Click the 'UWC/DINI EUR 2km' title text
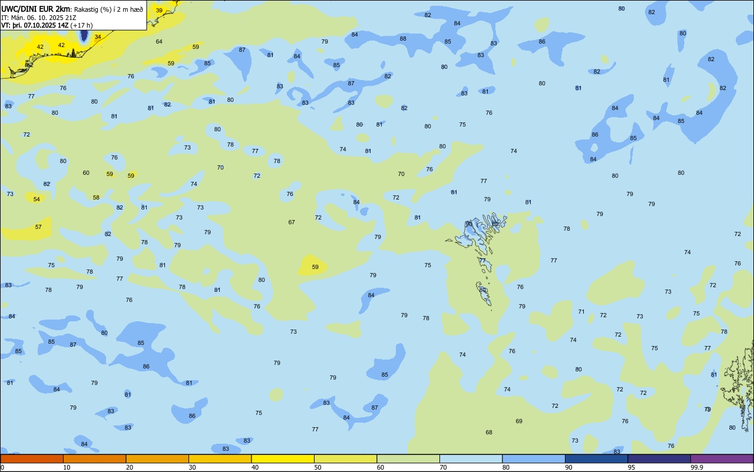 click(x=36, y=9)
